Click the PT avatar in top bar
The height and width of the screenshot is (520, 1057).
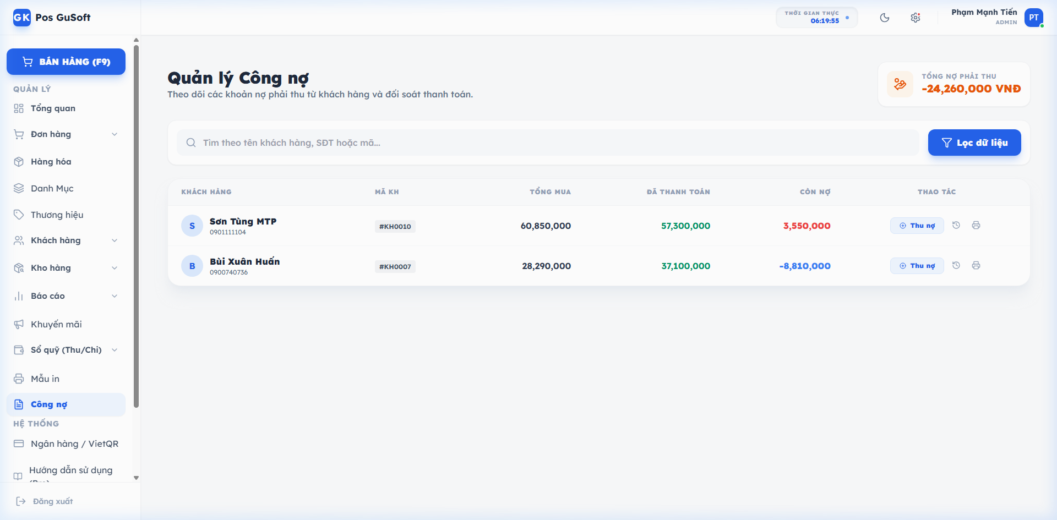point(1034,17)
